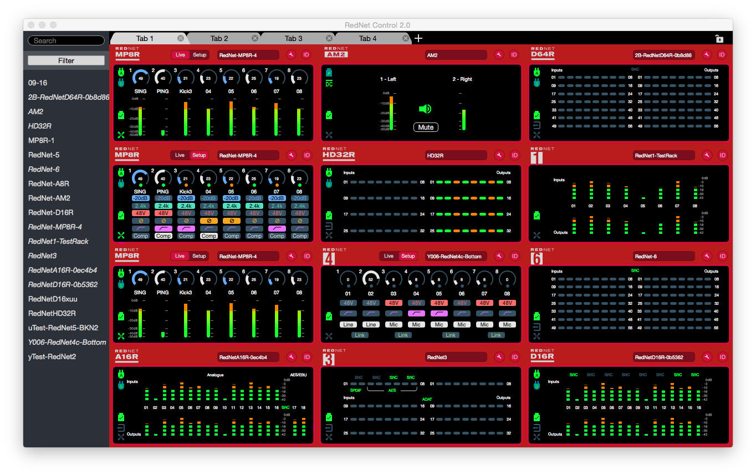Toggle Comp on channel 1 of the MP8R setup panel
This screenshot has width=756, height=475.
click(x=140, y=236)
